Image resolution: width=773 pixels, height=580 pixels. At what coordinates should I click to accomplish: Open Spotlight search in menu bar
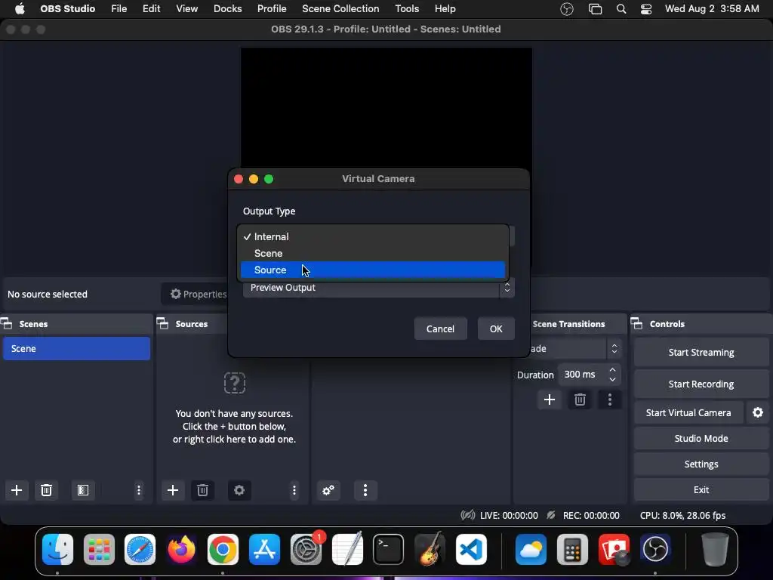click(621, 9)
